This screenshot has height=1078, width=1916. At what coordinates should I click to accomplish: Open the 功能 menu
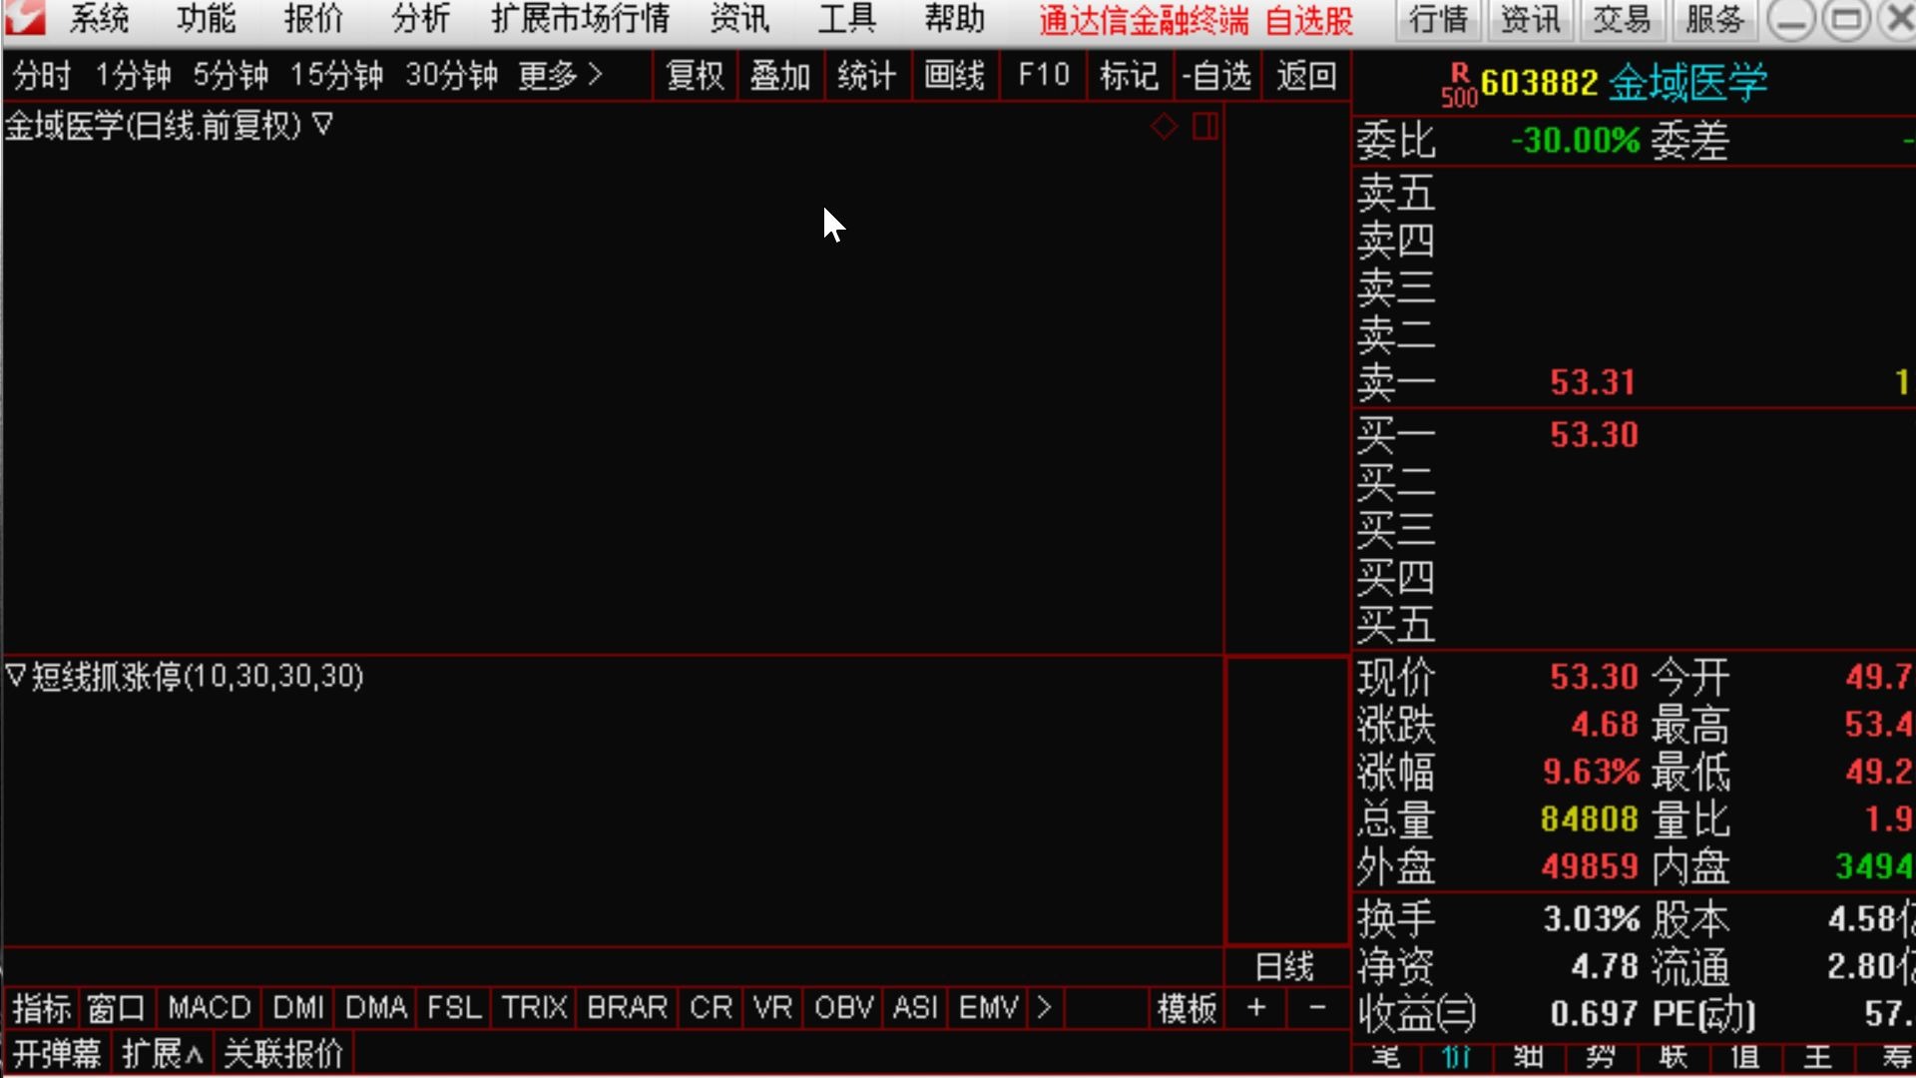pyautogui.click(x=206, y=19)
